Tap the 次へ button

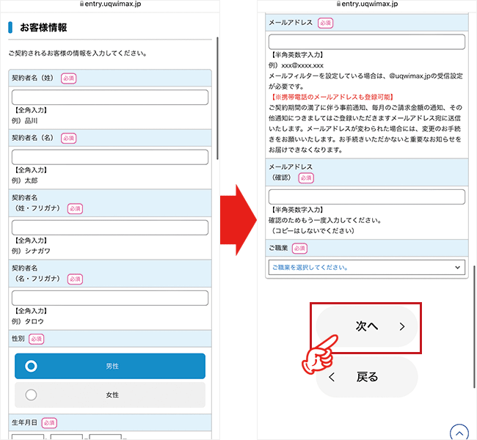(x=367, y=326)
